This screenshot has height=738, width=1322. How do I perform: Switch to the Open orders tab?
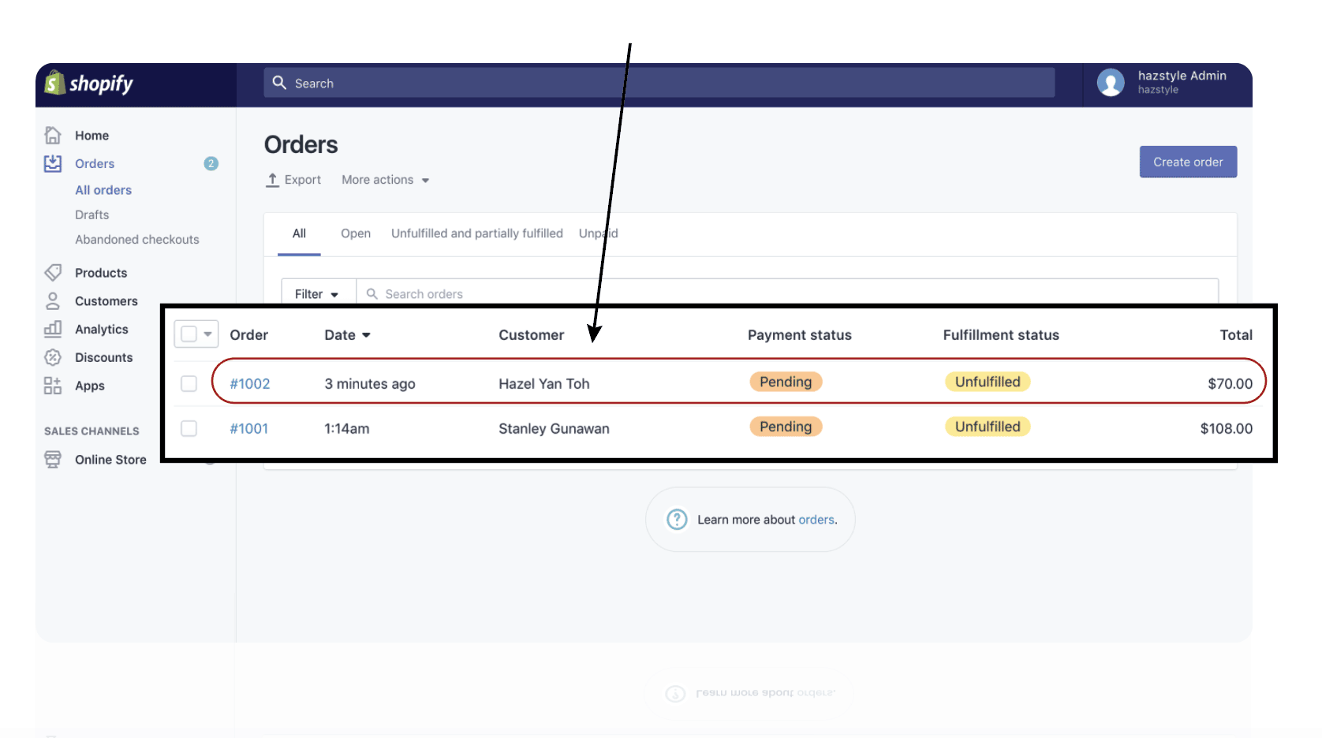click(355, 233)
